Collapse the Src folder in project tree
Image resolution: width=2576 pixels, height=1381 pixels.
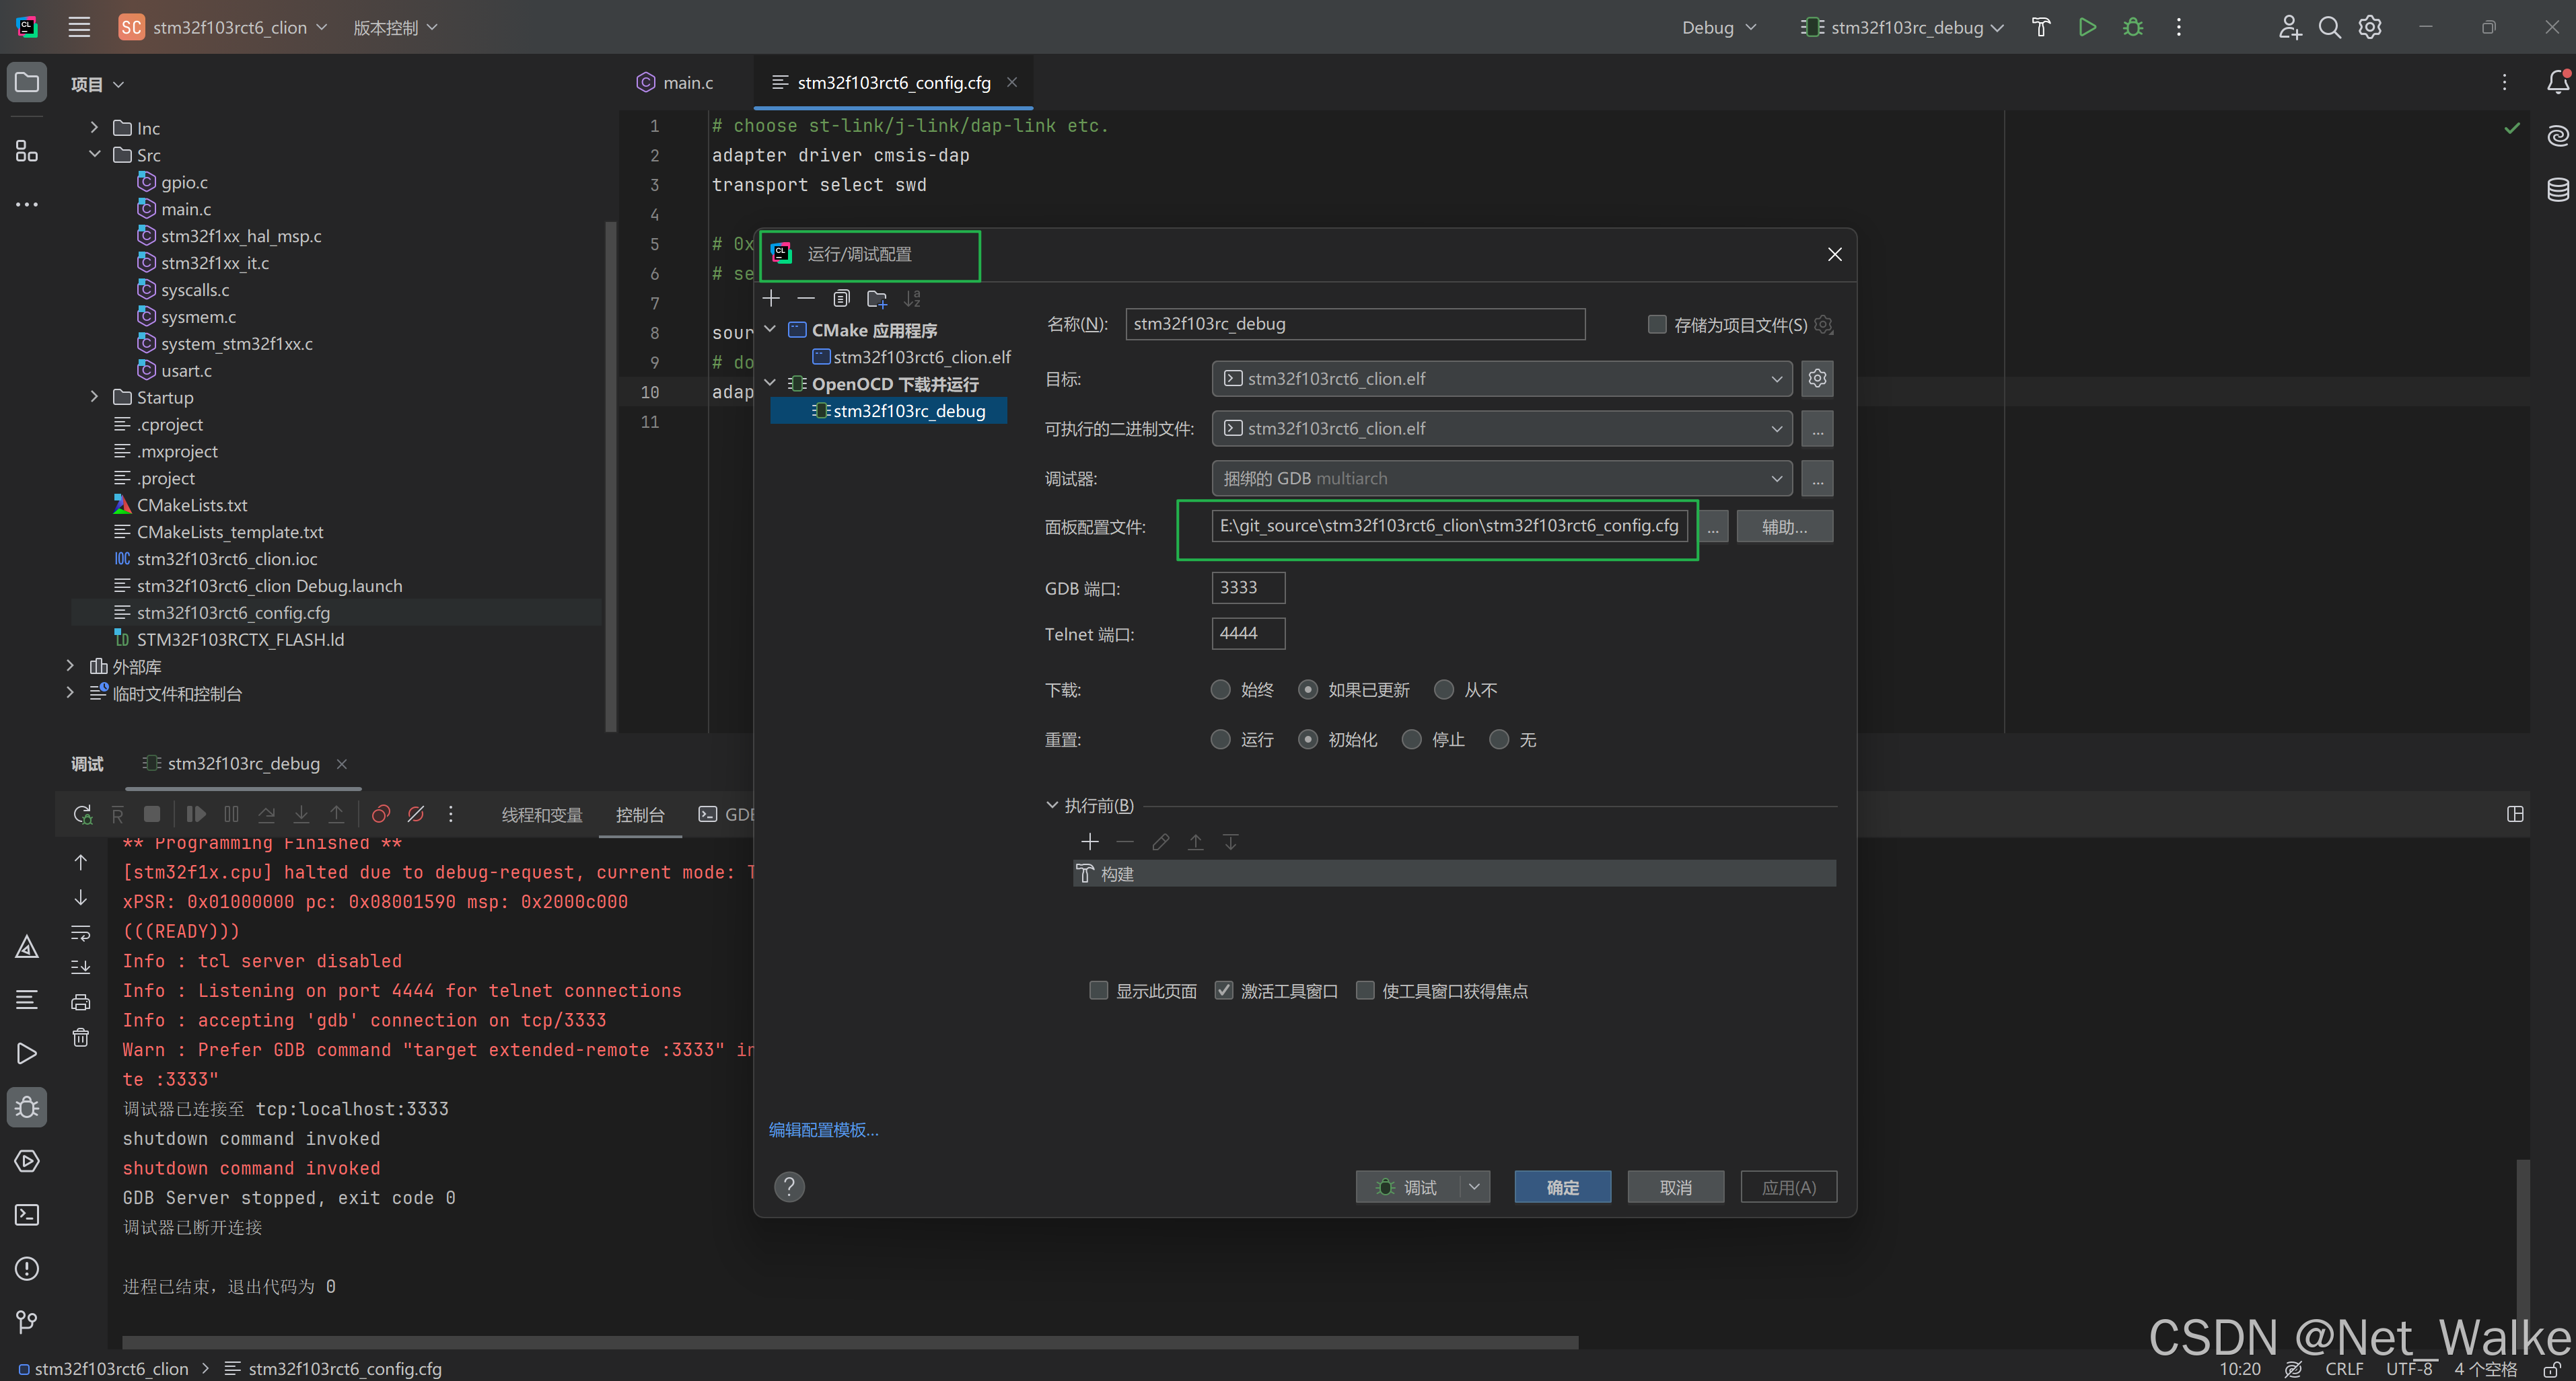(x=95, y=155)
